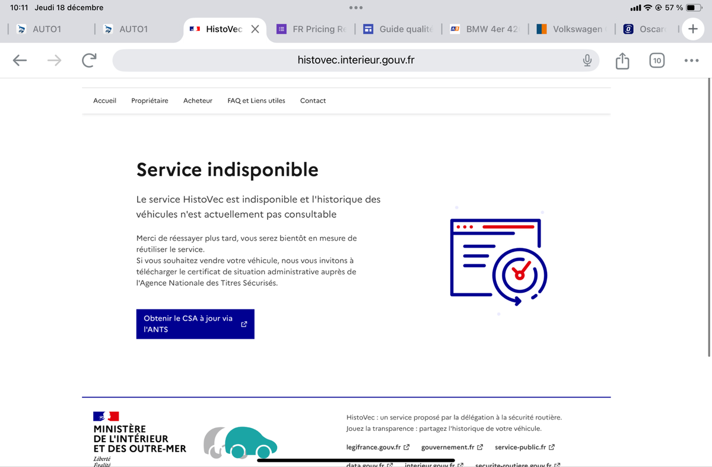
Task: Switch to the first AUTO1 tab
Action: tap(46, 29)
